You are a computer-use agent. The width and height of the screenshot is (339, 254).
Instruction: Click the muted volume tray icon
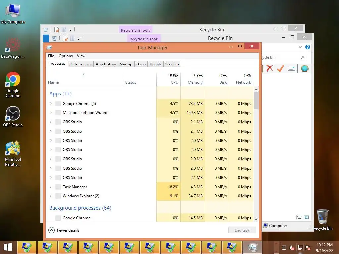click(292, 248)
